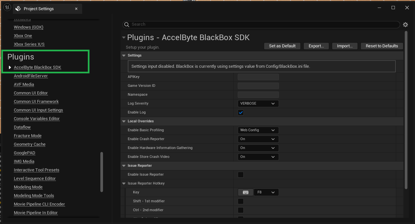Click the Namespace input field
Viewport: 415px width, 224px height.
point(258,95)
